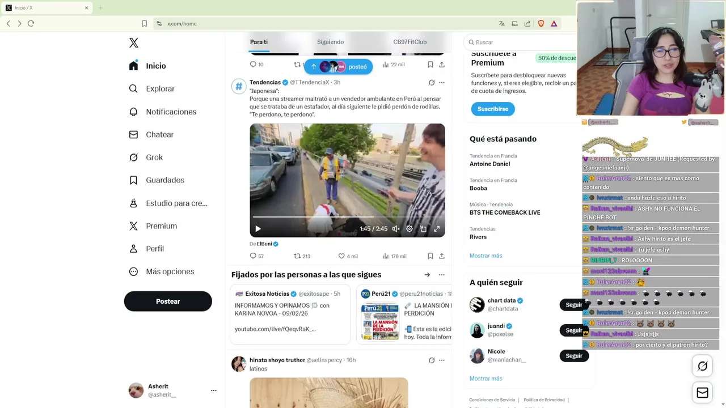The height and width of the screenshot is (408, 726).
Task: Reply to the Tendencias post (57)
Action: (256, 256)
